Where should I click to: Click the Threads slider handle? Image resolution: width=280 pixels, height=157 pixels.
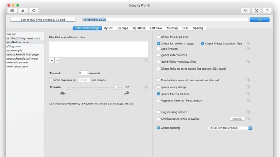(116, 87)
